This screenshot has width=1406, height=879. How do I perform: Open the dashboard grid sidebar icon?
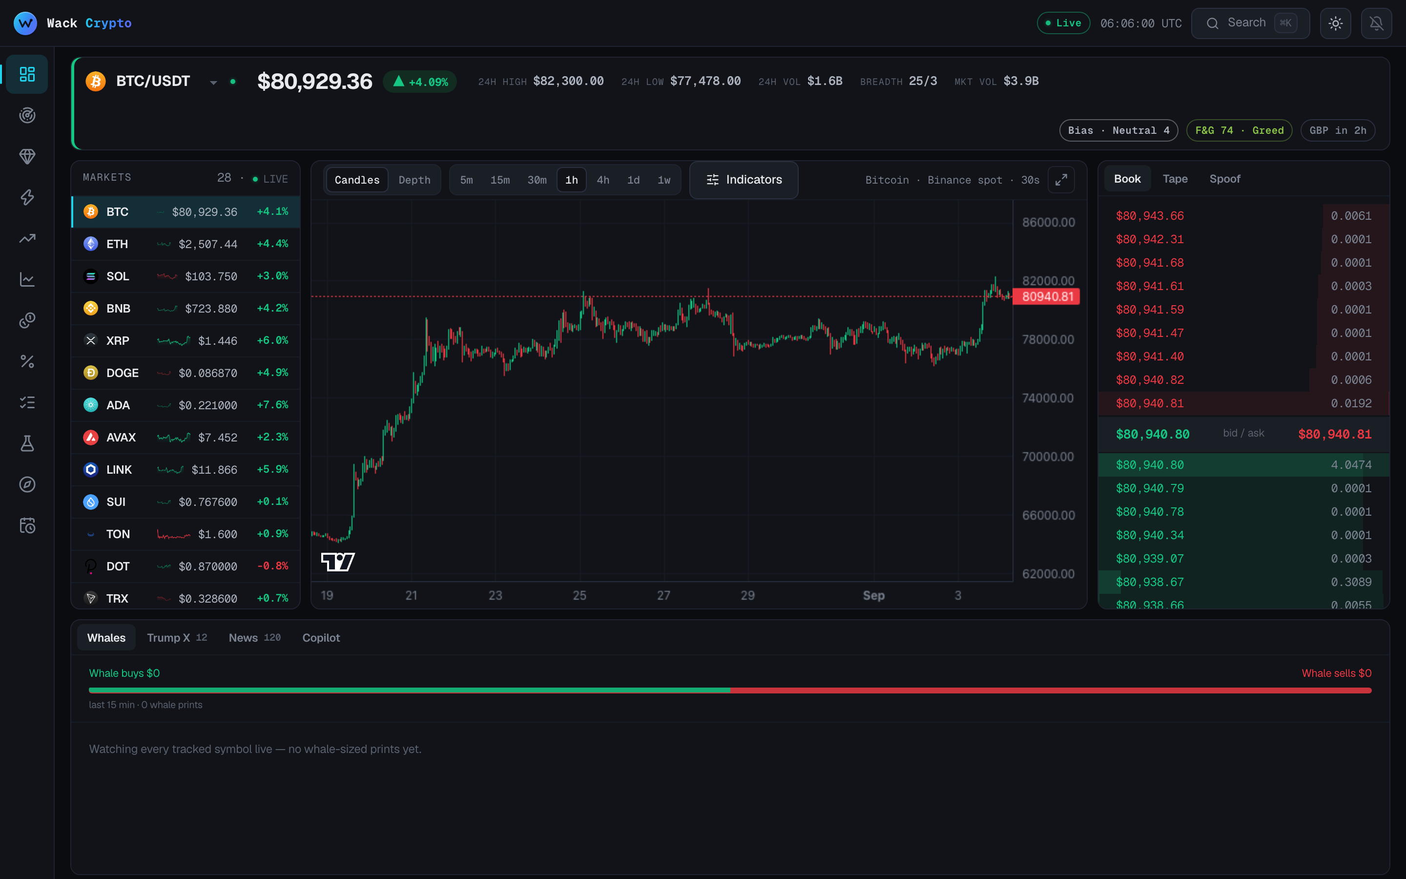pyautogui.click(x=27, y=74)
